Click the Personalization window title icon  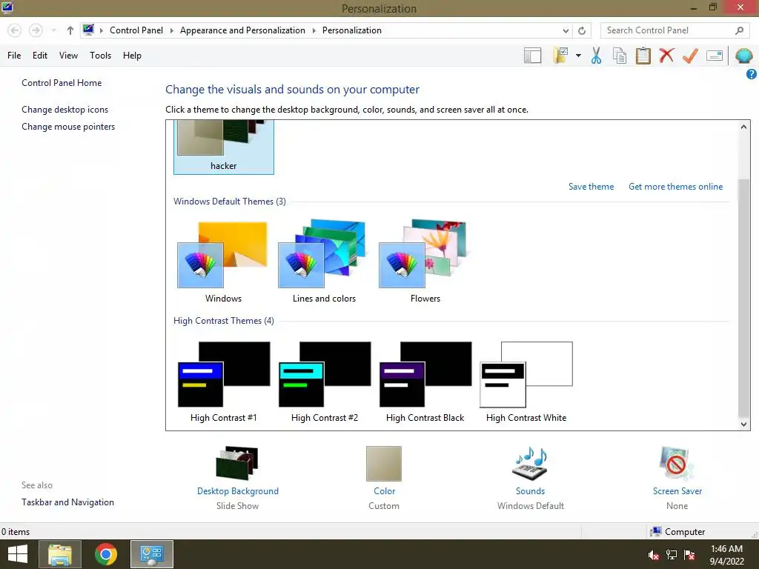point(7,7)
